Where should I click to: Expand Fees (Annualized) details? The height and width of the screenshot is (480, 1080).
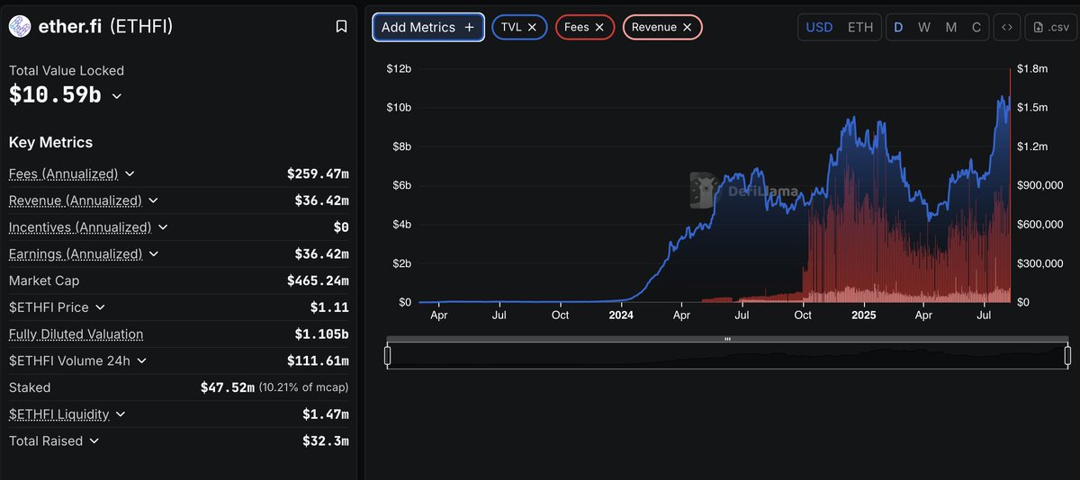pyautogui.click(x=130, y=173)
